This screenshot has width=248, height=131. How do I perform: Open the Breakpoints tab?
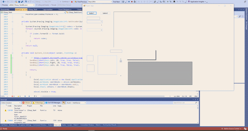click(x=13, y=125)
